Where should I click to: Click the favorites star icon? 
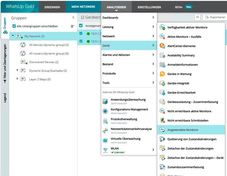pyautogui.click(x=197, y=17)
